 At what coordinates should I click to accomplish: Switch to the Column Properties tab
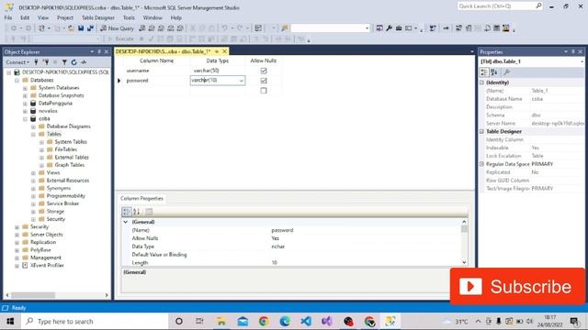pyautogui.click(x=141, y=199)
